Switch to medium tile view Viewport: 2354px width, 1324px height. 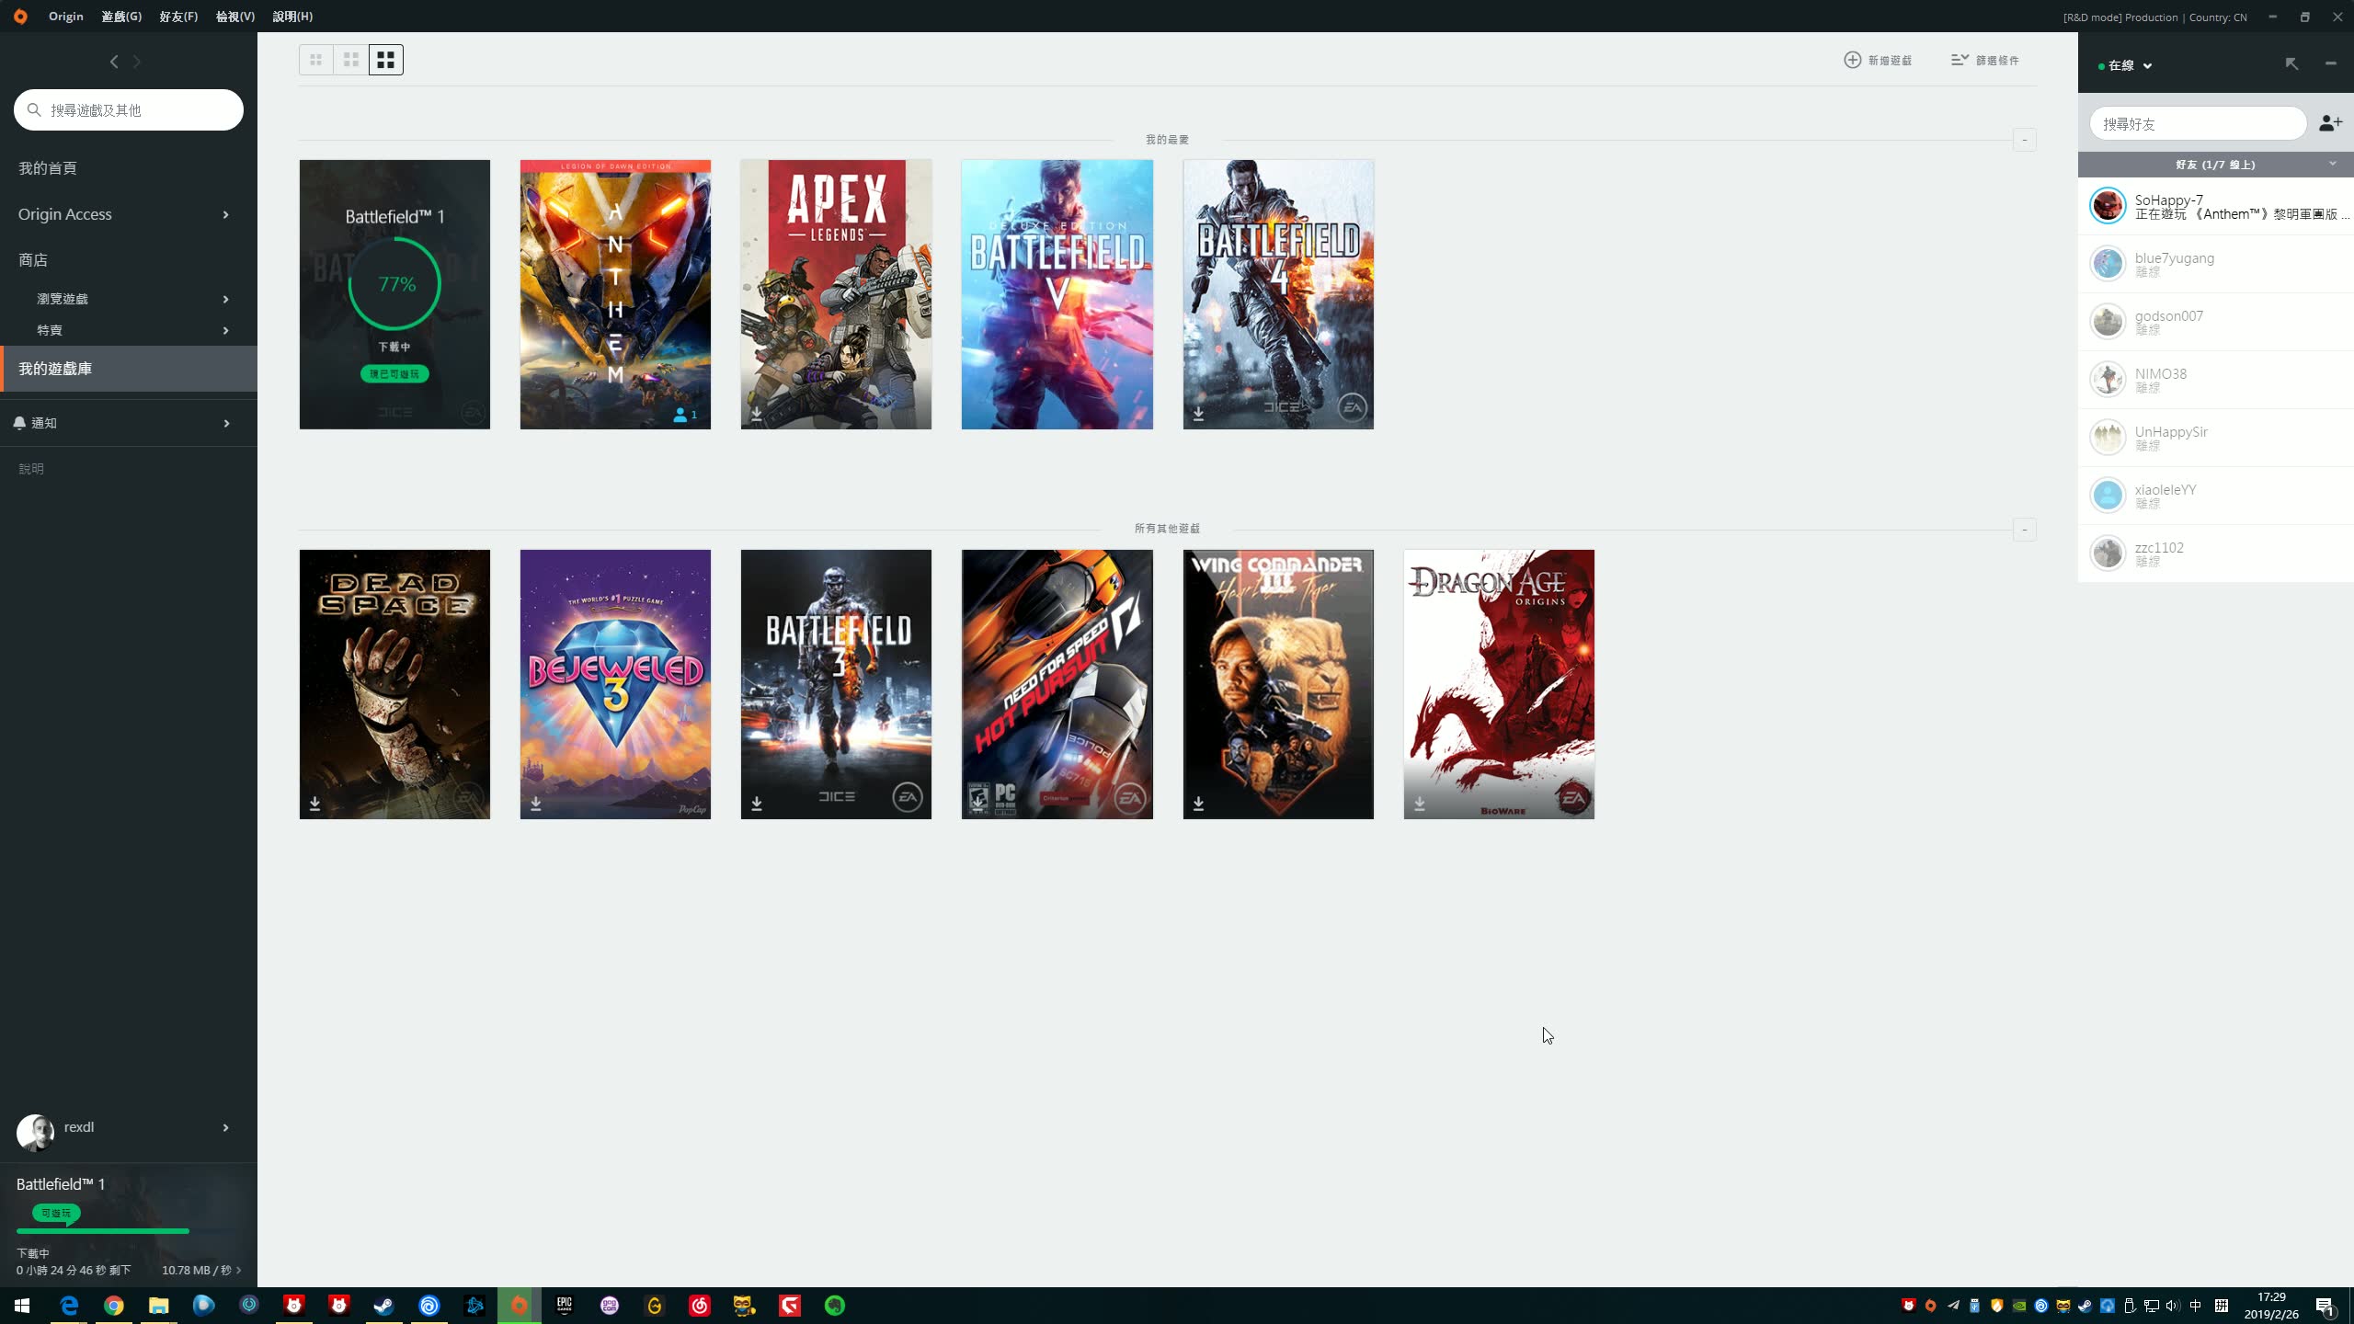click(x=351, y=60)
